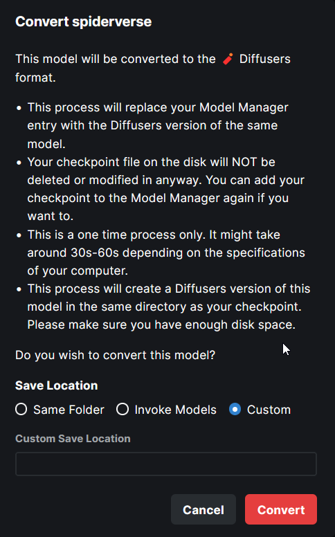Click the Convert spiderverse dialog title
The height and width of the screenshot is (537, 335).
84,21
